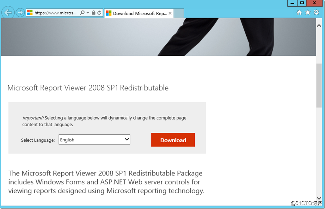
Task: Close the Download Microsoft Rep... tab
Action: (x=170, y=14)
